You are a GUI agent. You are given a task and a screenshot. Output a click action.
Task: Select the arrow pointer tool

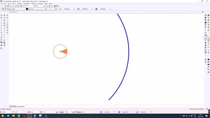(1, 15)
